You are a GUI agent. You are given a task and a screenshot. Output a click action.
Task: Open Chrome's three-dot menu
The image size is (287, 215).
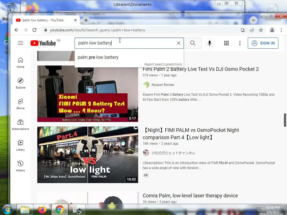pyautogui.click(x=281, y=30)
